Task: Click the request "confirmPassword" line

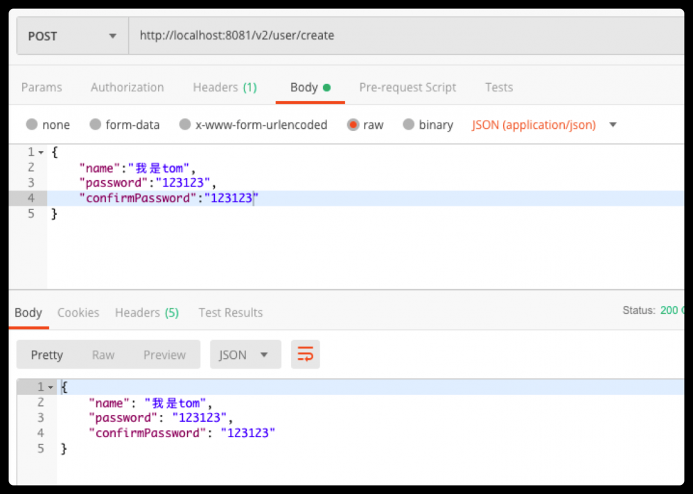Action: (169, 198)
